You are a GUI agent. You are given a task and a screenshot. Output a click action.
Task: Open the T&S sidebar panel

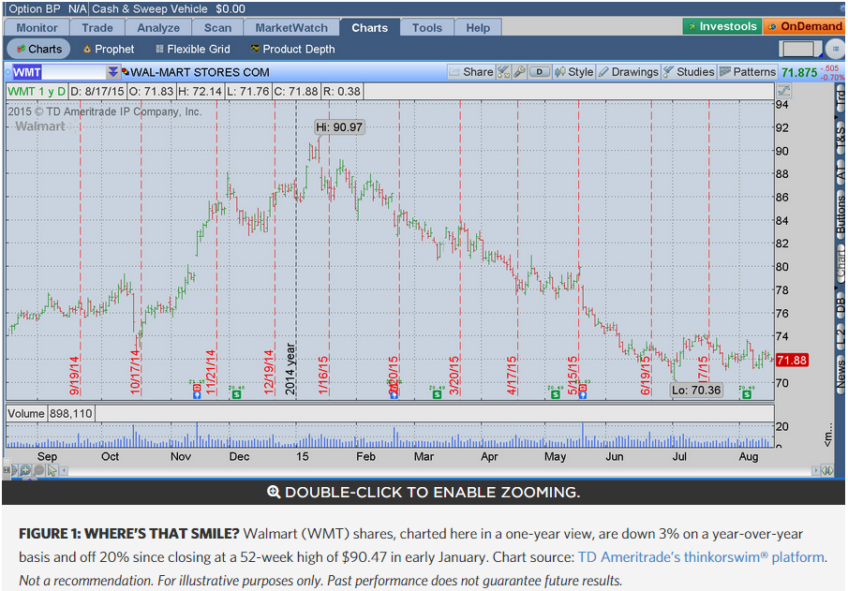(840, 139)
